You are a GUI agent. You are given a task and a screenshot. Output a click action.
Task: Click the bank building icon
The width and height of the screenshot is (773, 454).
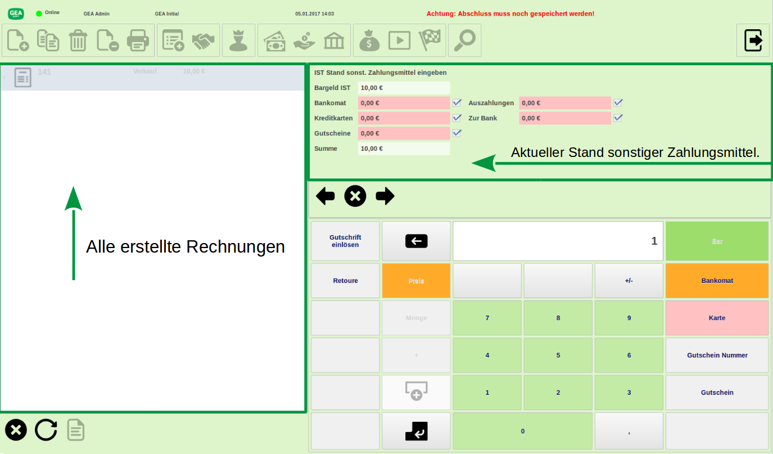tap(334, 41)
